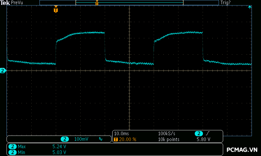Viewport: 261px width, 156px height.
Task: Click the orange T marker in record overview bar
Action: coord(97,3)
